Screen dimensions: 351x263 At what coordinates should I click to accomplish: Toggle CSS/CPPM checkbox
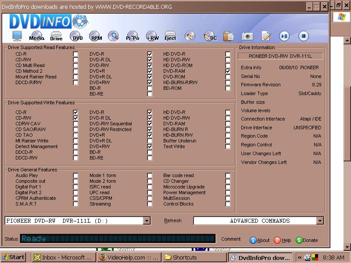pos(150,198)
